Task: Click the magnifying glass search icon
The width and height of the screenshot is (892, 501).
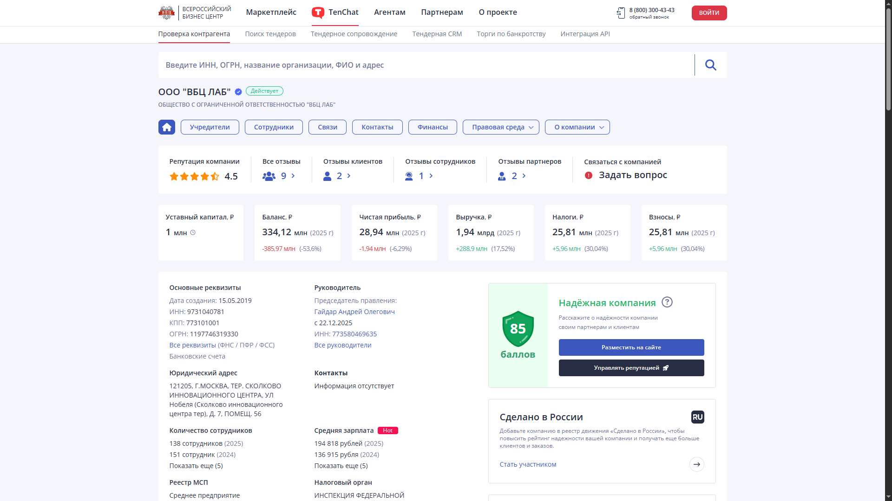Action: pos(711,65)
